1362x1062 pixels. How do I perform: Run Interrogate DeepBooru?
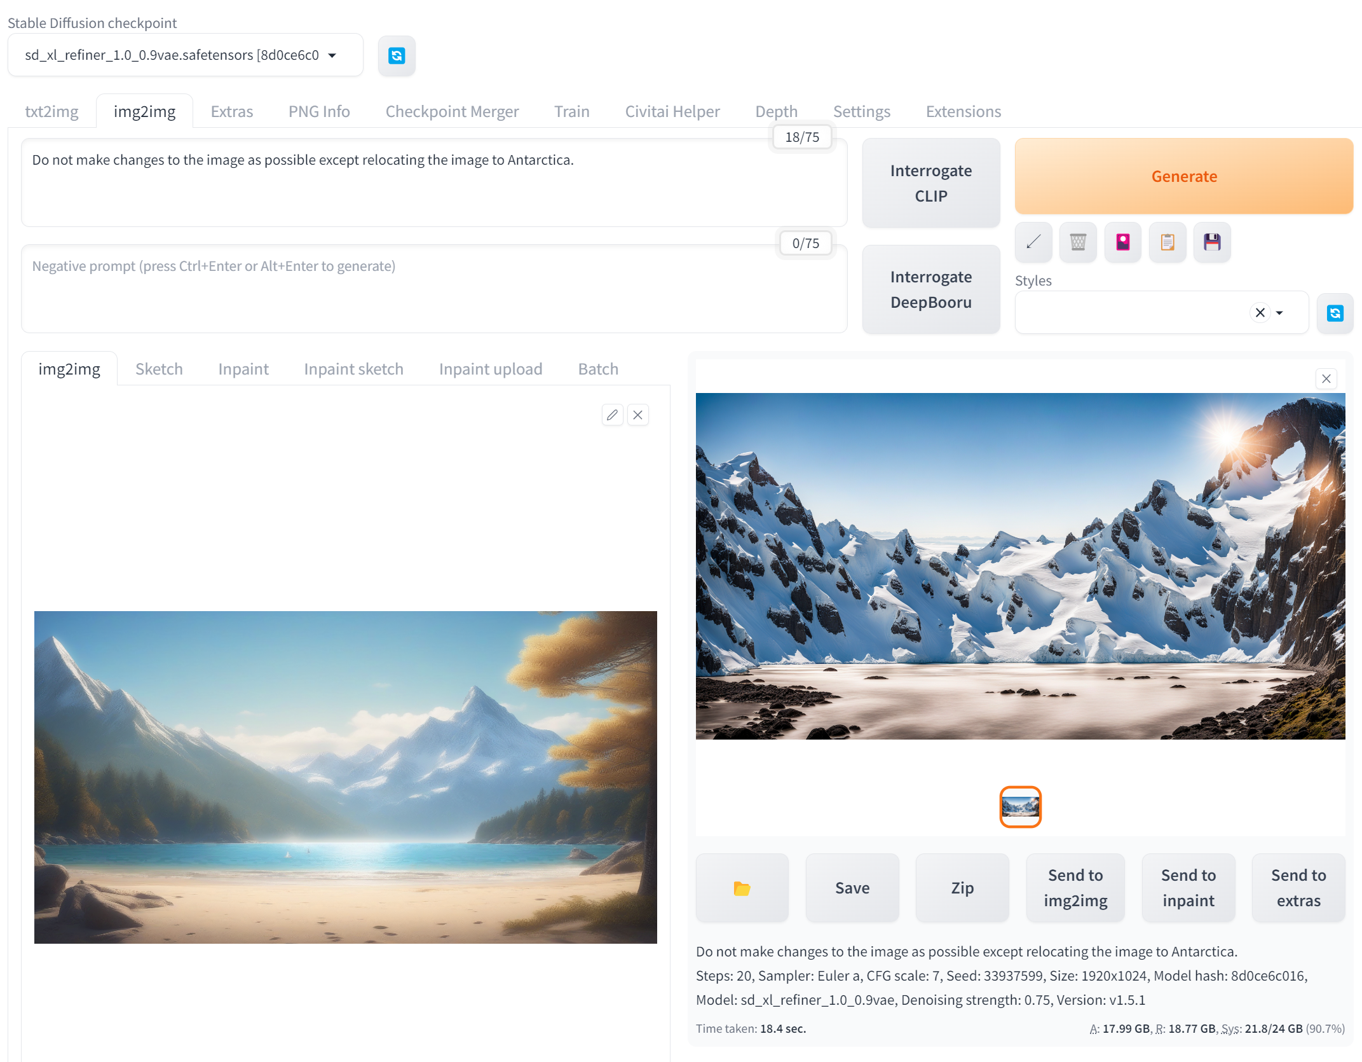[931, 289]
